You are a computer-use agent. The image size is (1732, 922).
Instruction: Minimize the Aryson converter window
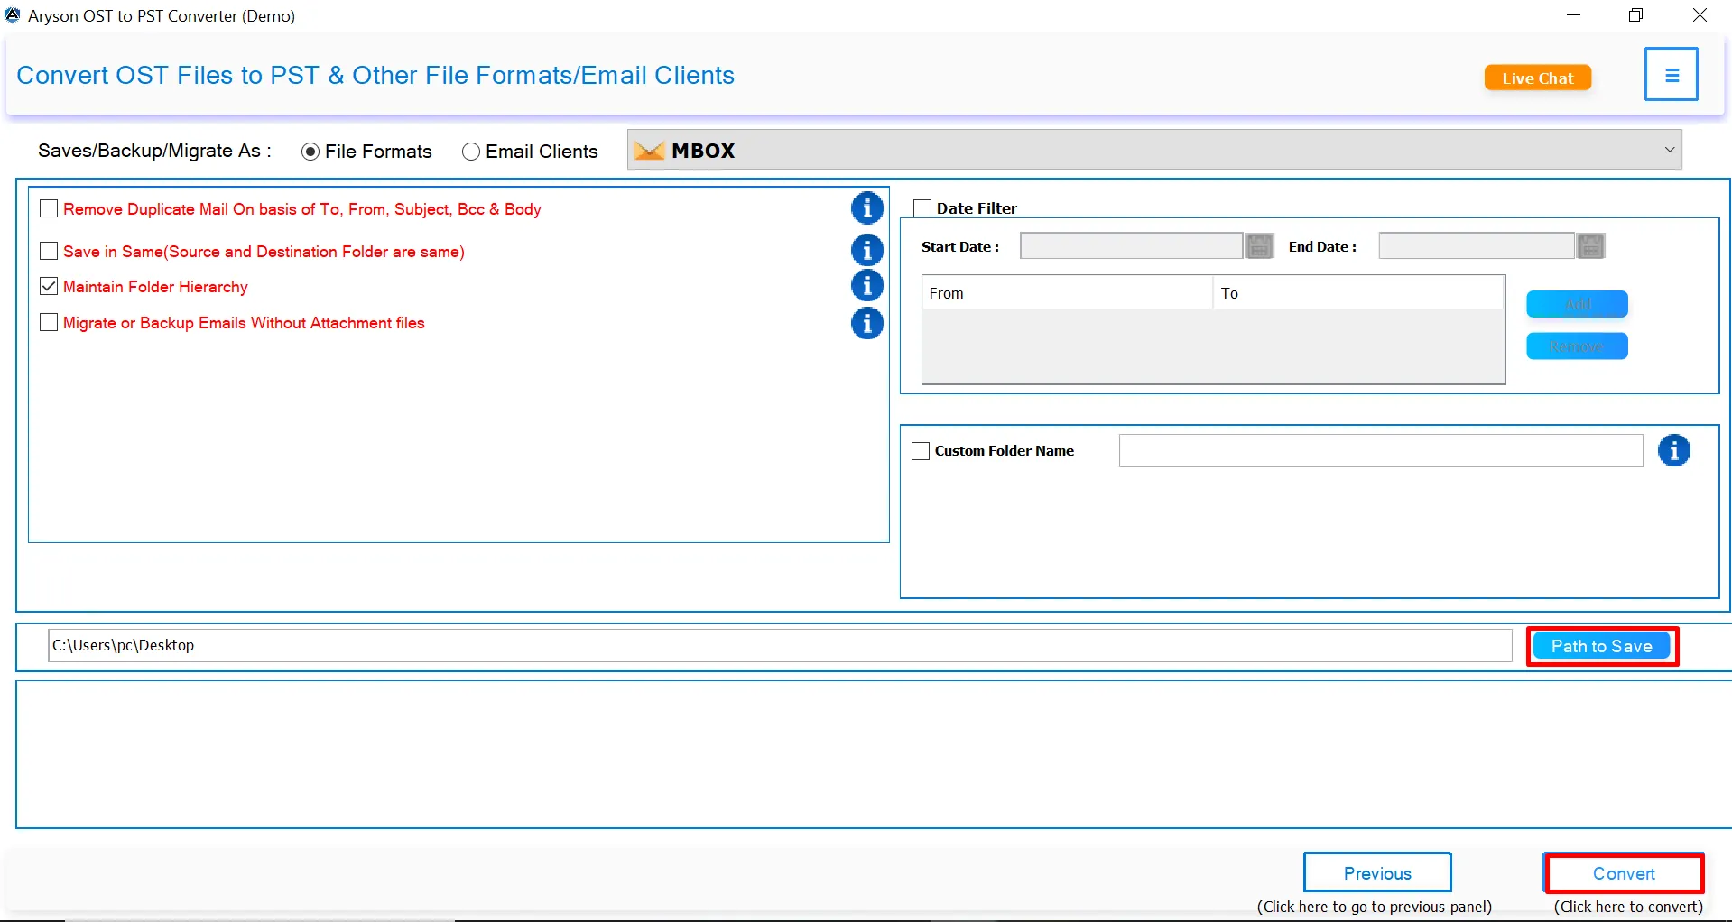[1573, 15]
